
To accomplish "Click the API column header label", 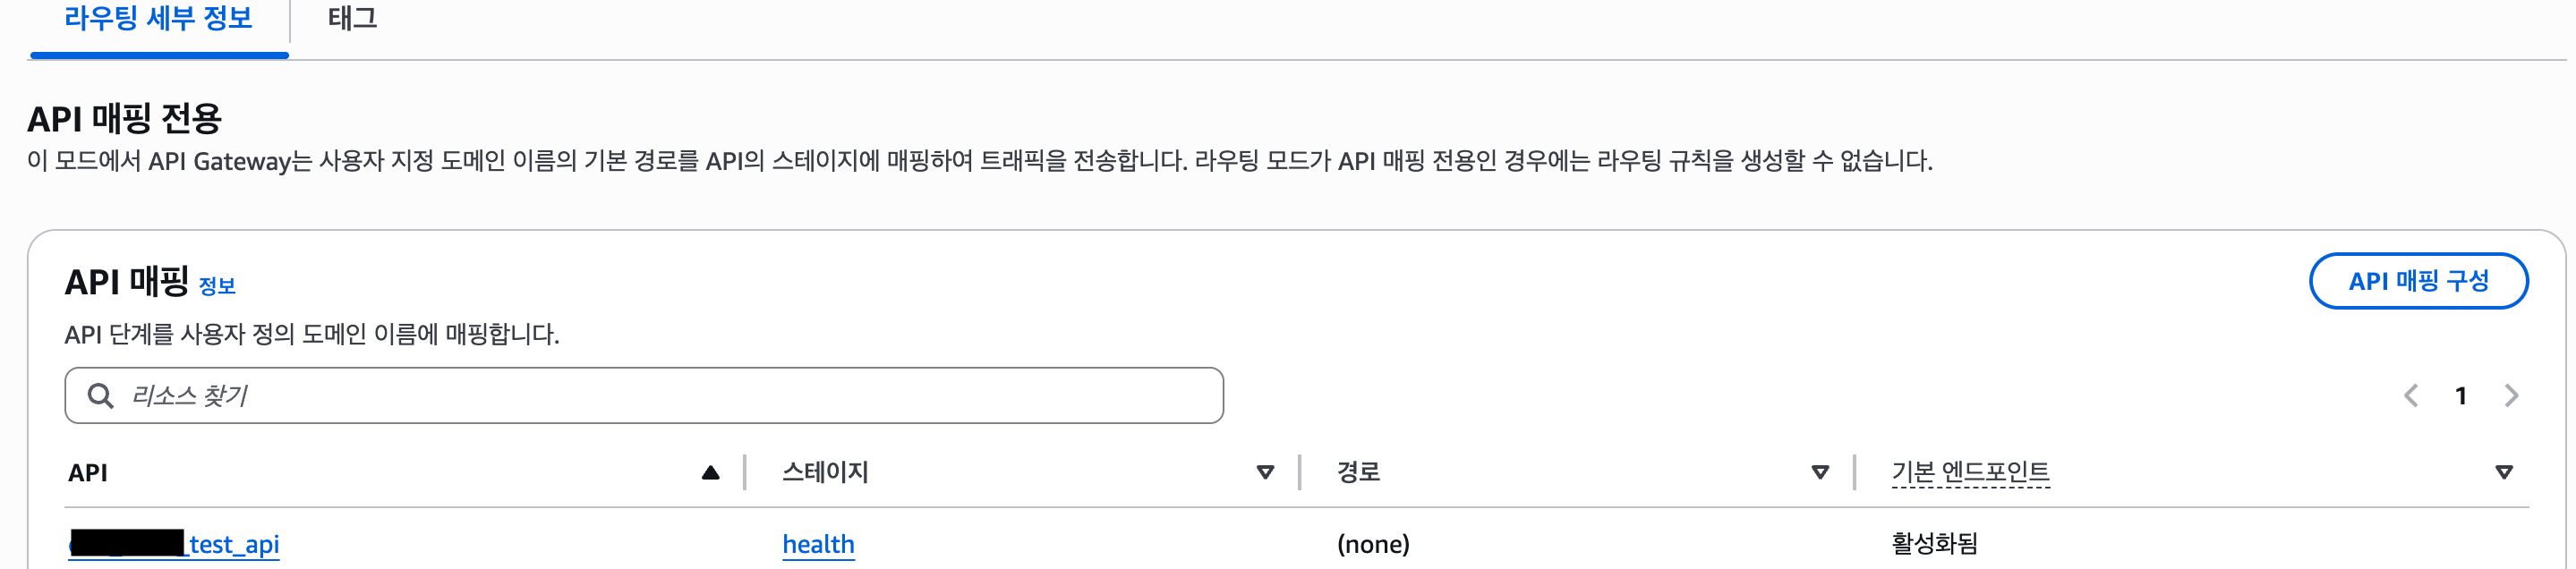I will (x=88, y=473).
